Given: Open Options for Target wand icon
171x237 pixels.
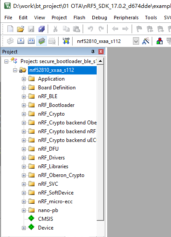Looking at the screenshot, I should tap(146, 41).
